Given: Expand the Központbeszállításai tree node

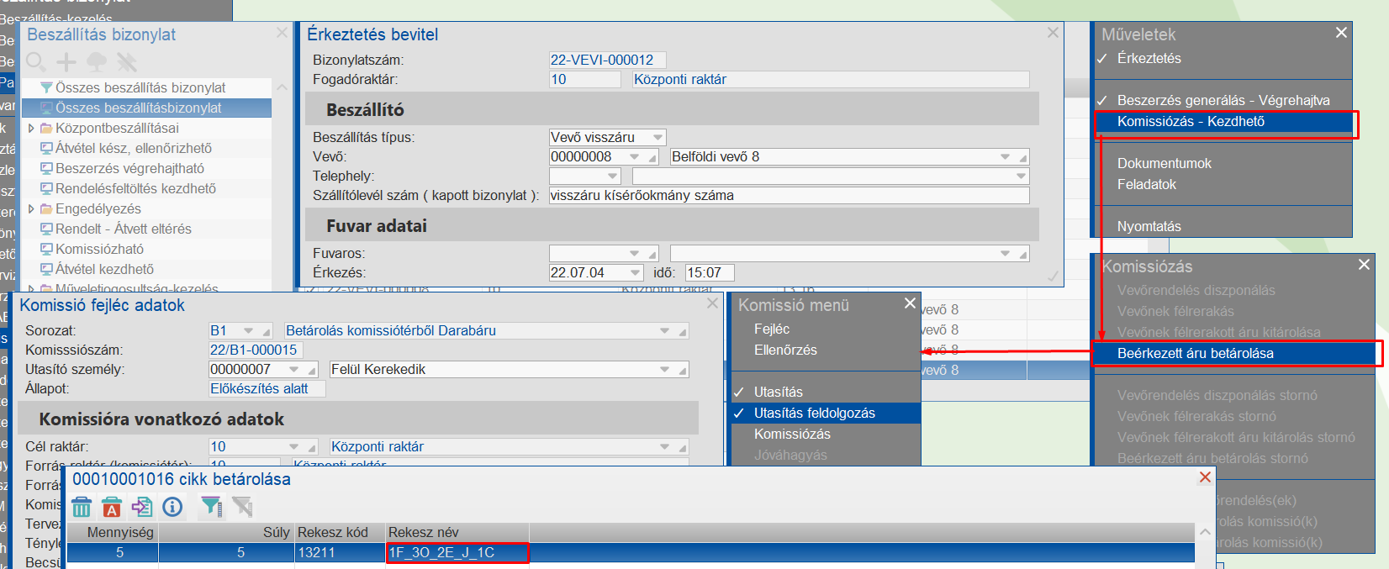Looking at the screenshot, I should (31, 128).
